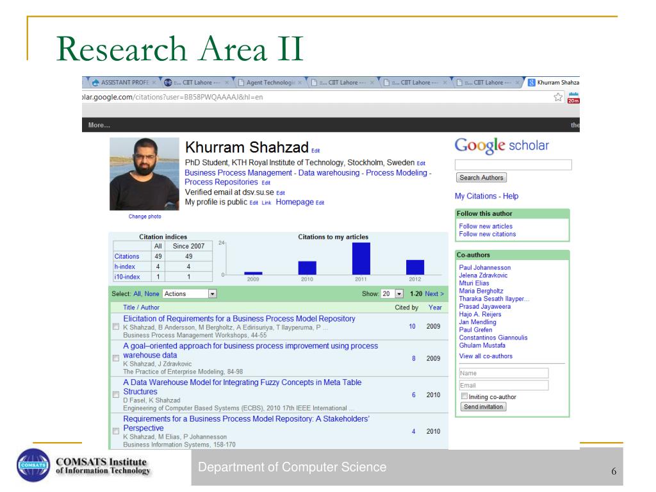Open Elicitation of Requirements article title
Screen dimensions: 656x492
click(239, 319)
